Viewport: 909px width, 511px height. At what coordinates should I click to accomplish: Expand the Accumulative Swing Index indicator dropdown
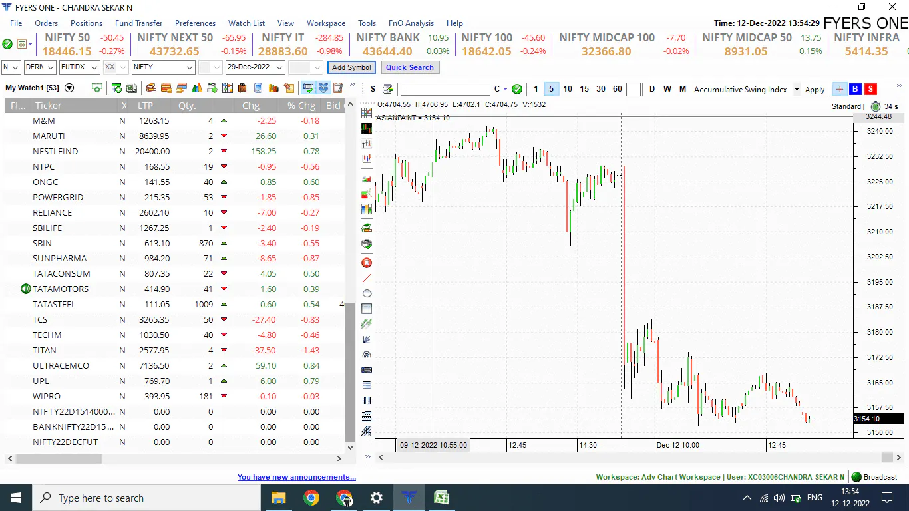click(x=797, y=89)
